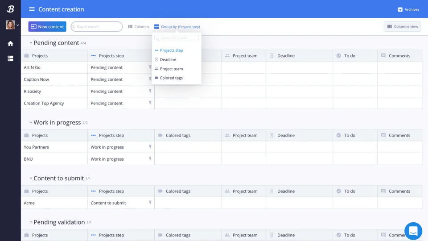Open the Columns selector
Image resolution: width=428 pixels, height=241 pixels.
[139, 26]
